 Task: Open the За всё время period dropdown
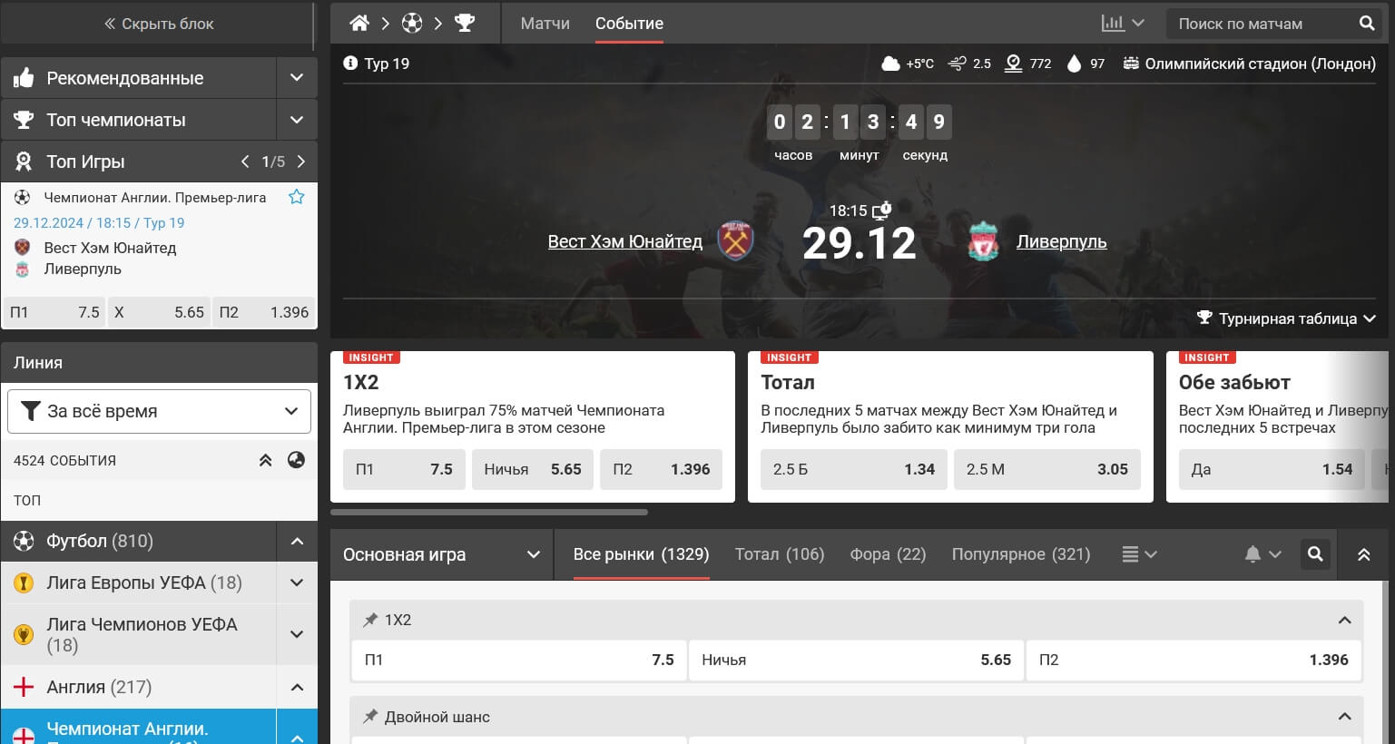point(159,411)
